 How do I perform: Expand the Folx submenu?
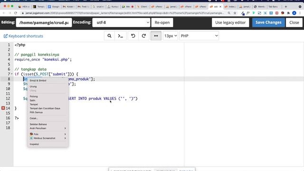(47, 134)
